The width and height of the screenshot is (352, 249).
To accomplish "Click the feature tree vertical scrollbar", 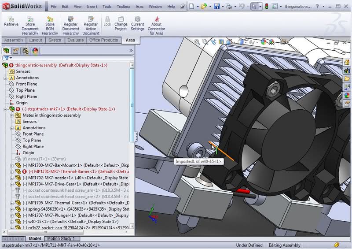I will tap(132, 105).
